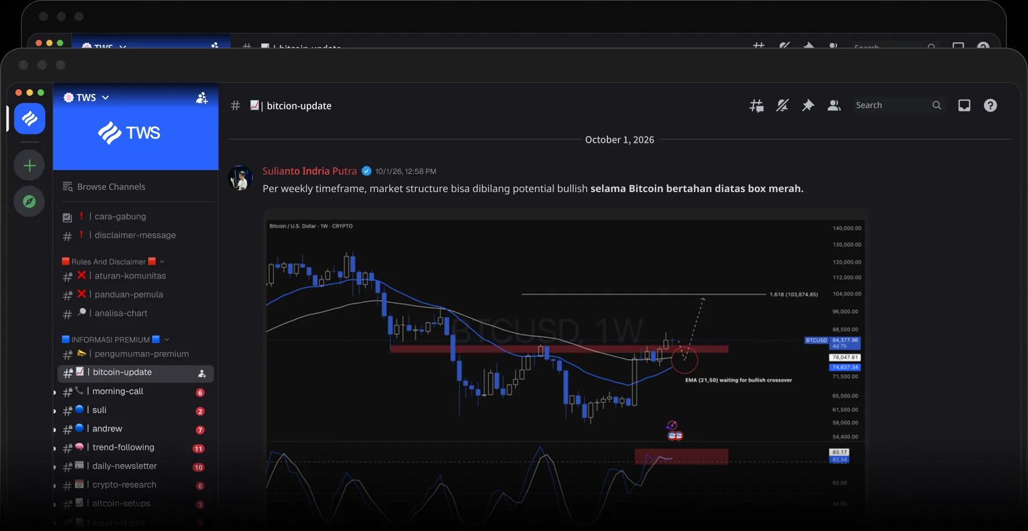Image resolution: width=1028 pixels, height=531 pixels.
Task: Toggle notification settings bell icon in header
Action: tap(783, 106)
